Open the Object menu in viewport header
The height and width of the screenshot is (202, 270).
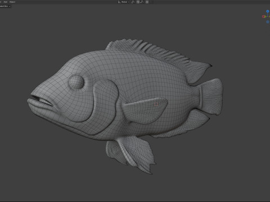[12, 2]
